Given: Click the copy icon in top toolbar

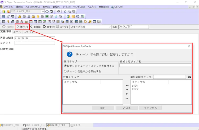Looking at the screenshot, I should (x=69, y=12).
